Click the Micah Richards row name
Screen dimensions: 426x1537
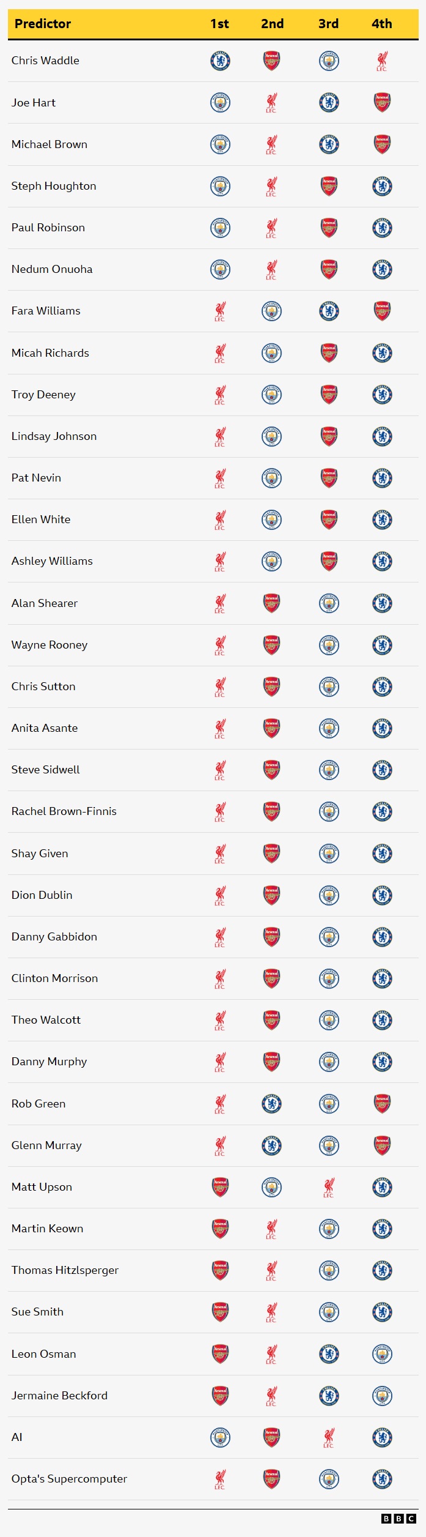pyautogui.click(x=50, y=353)
